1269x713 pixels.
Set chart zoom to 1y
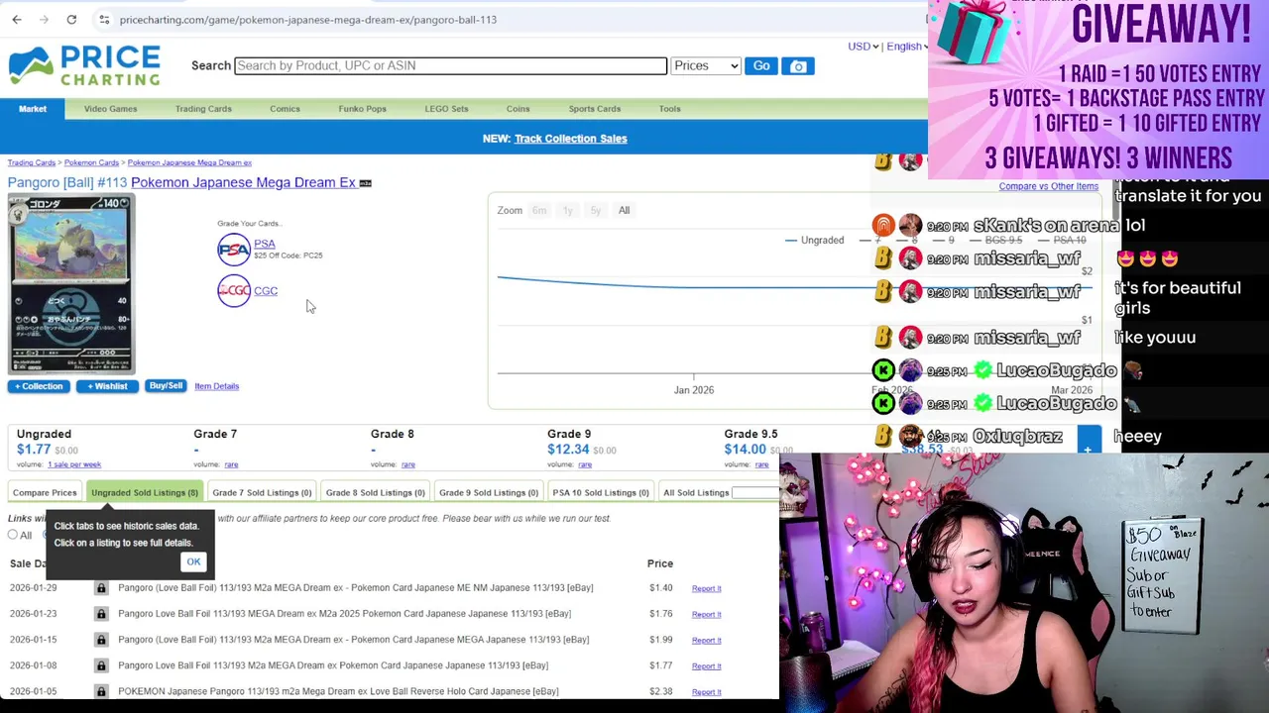tap(568, 210)
